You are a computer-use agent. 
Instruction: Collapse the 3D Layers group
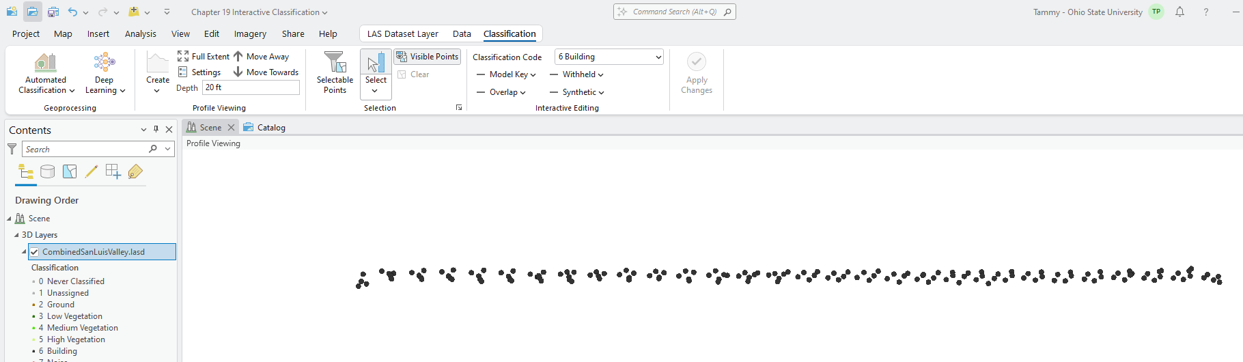[x=16, y=235]
